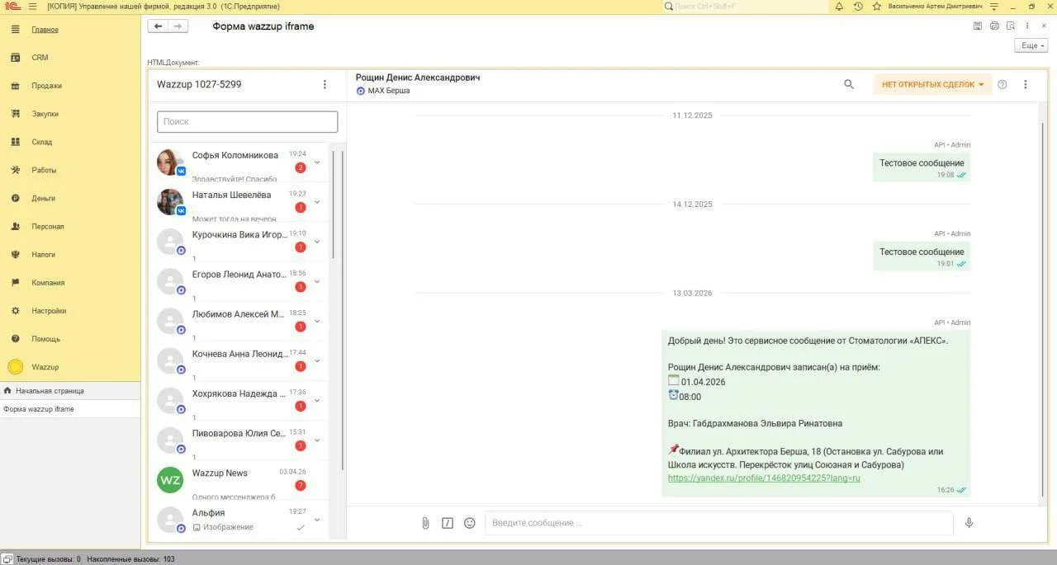Expand the chevron for Наталья Шевелёва chat

[x=317, y=202]
